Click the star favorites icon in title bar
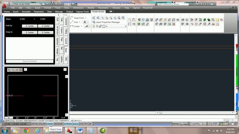239x134 pixels. click(x=206, y=4)
